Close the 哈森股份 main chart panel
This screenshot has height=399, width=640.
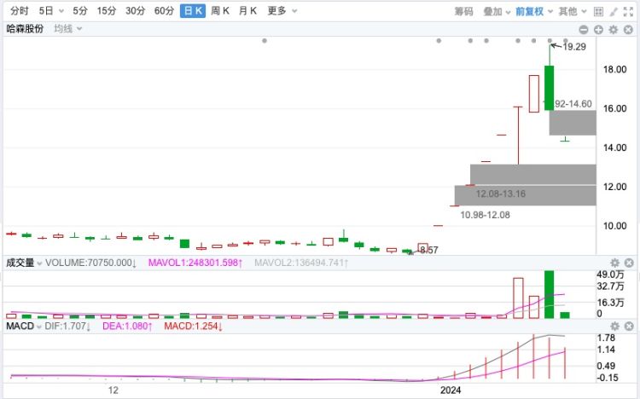pos(629,29)
